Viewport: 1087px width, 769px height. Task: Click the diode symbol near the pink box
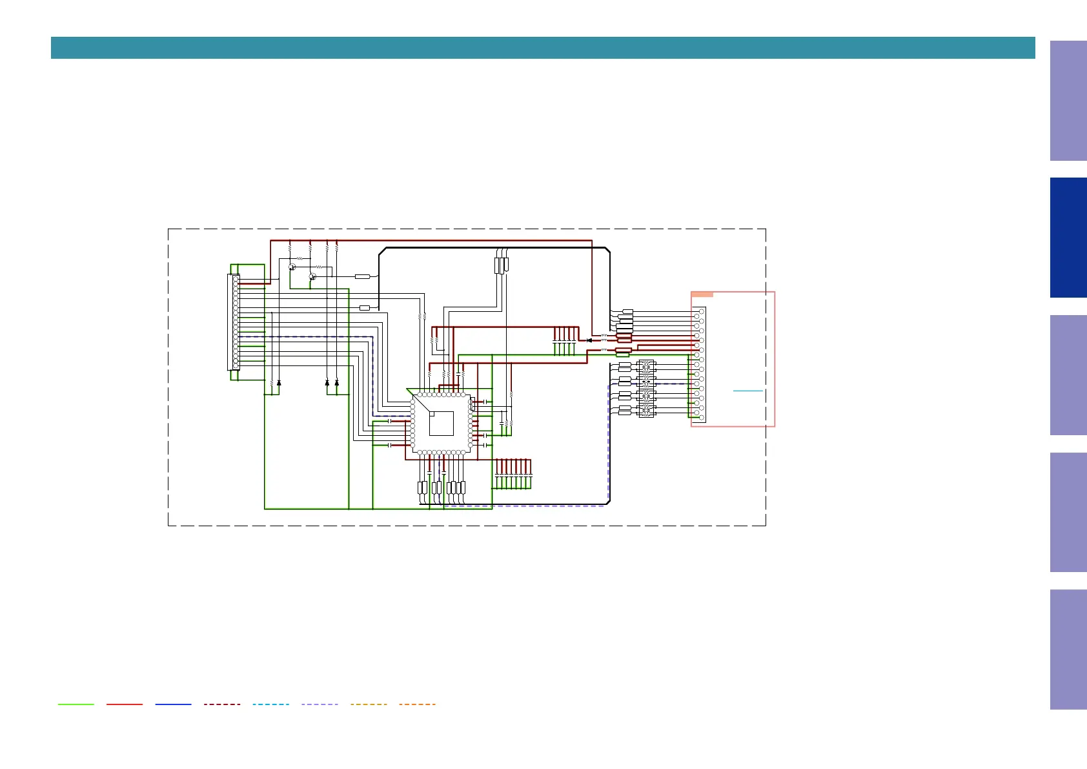589,340
